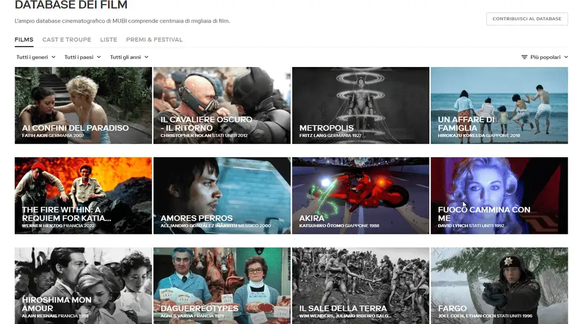Viewport: 575px width, 324px height.
Task: Click the Fargo title text
Action: click(x=452, y=308)
